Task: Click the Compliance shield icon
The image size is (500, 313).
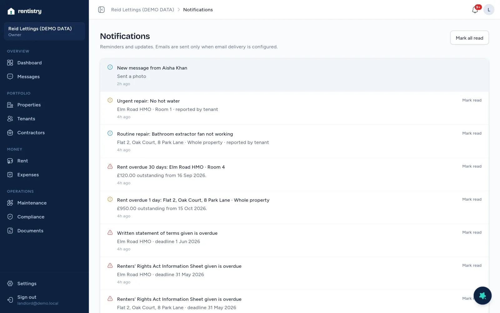Action: click(10, 217)
